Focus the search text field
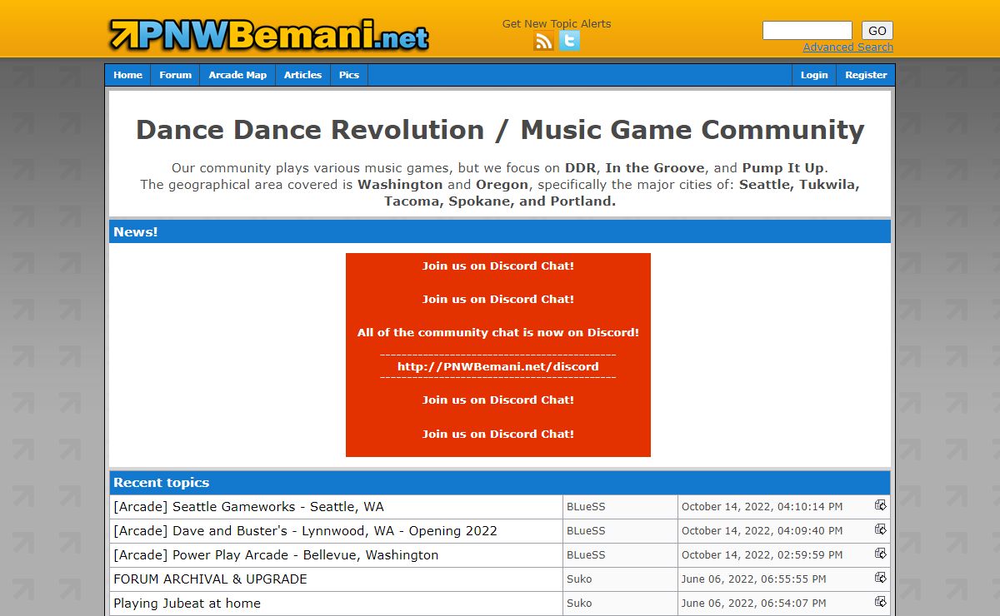The width and height of the screenshot is (1000, 616). click(x=807, y=31)
